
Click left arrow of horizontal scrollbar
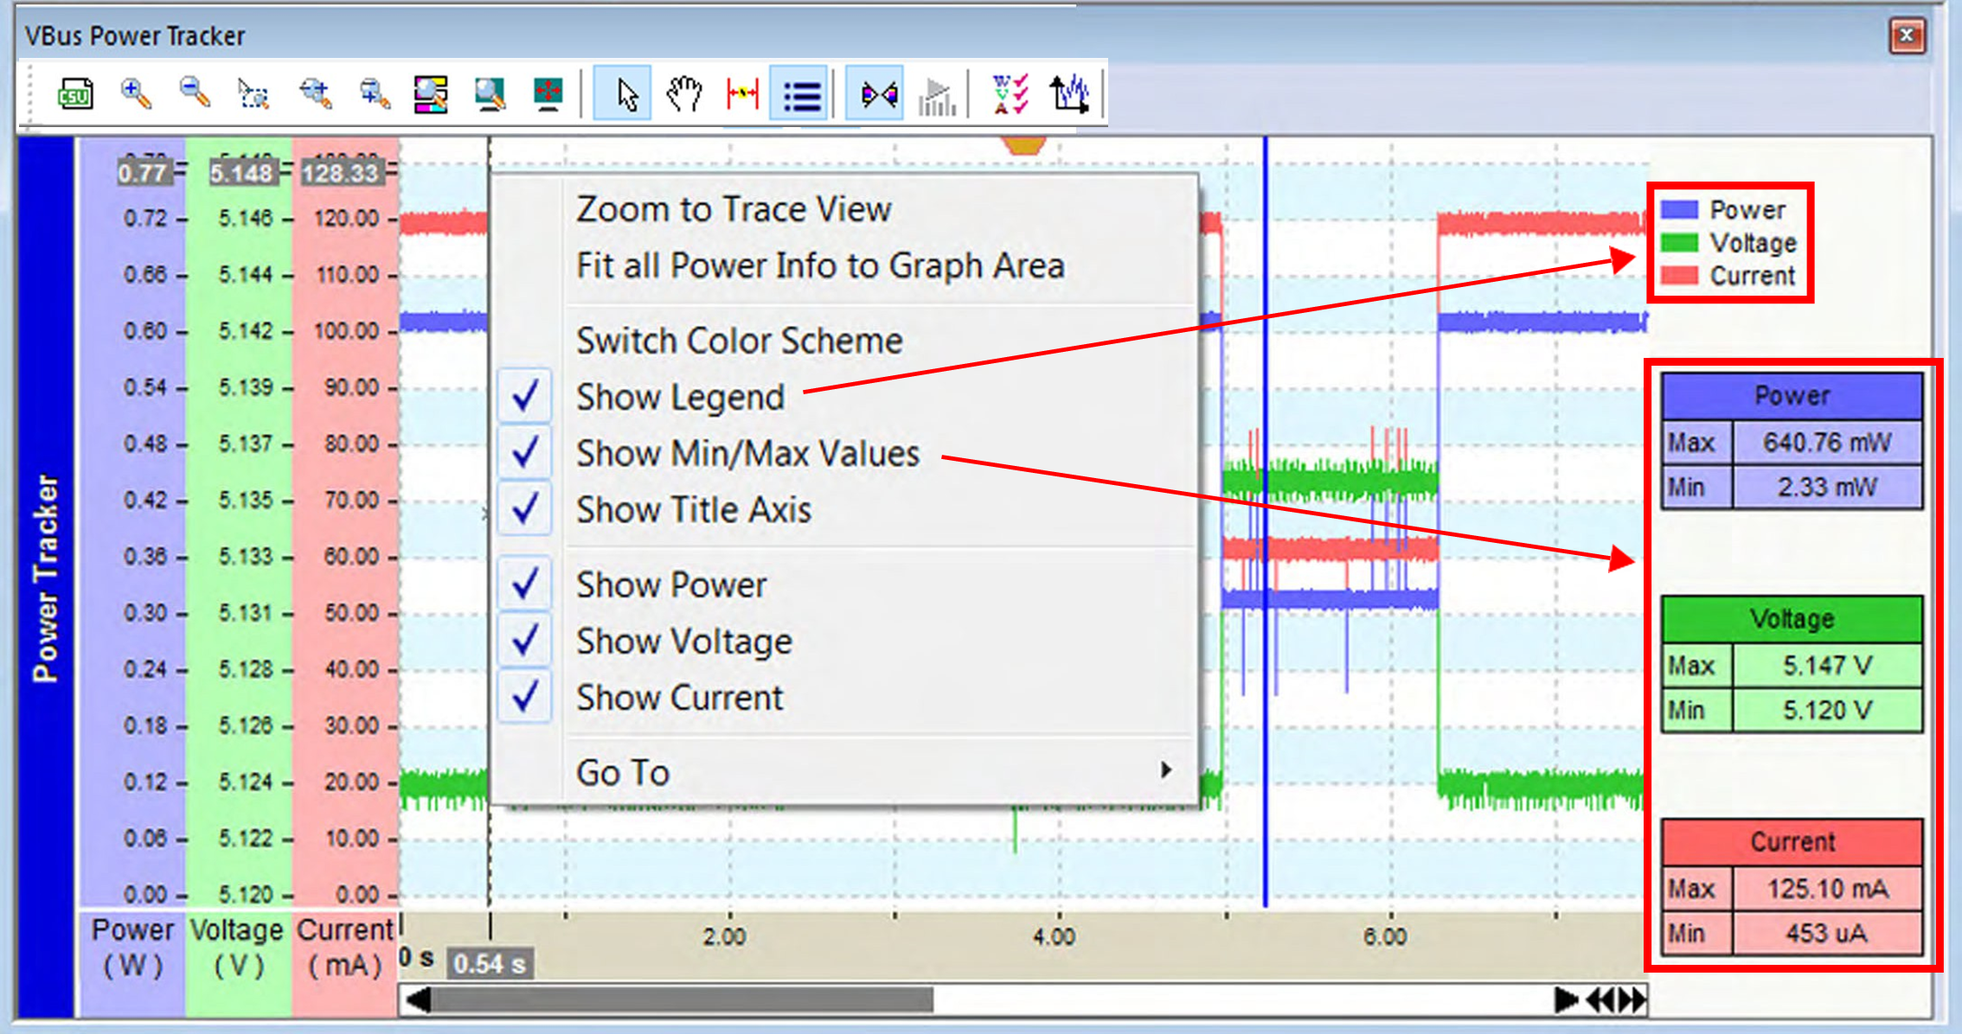pyautogui.click(x=419, y=1000)
